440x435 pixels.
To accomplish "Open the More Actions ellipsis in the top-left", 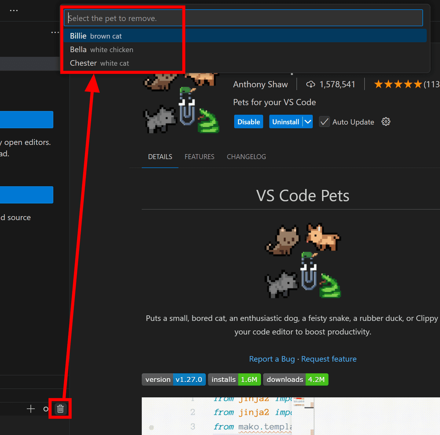I will coord(14,10).
